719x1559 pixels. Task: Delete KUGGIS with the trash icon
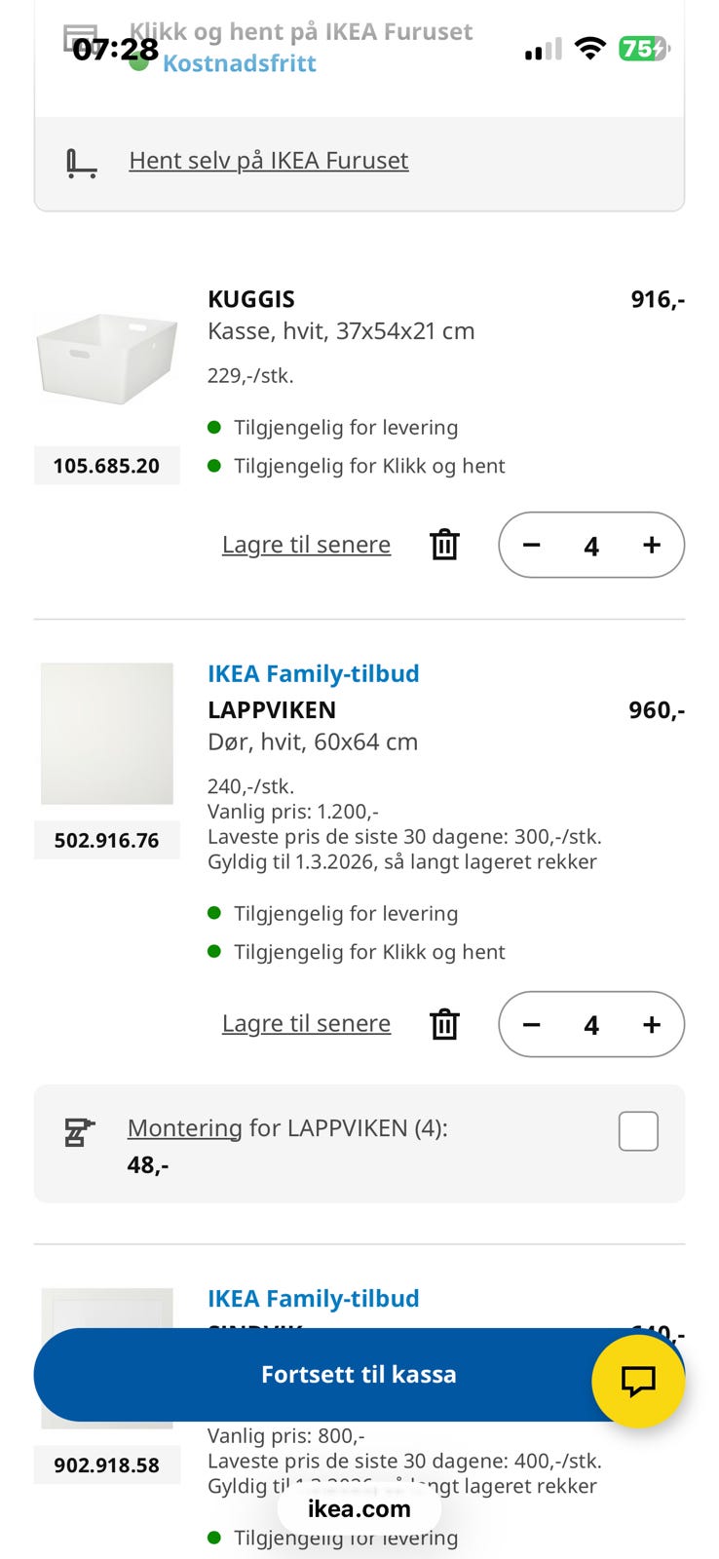(x=444, y=545)
